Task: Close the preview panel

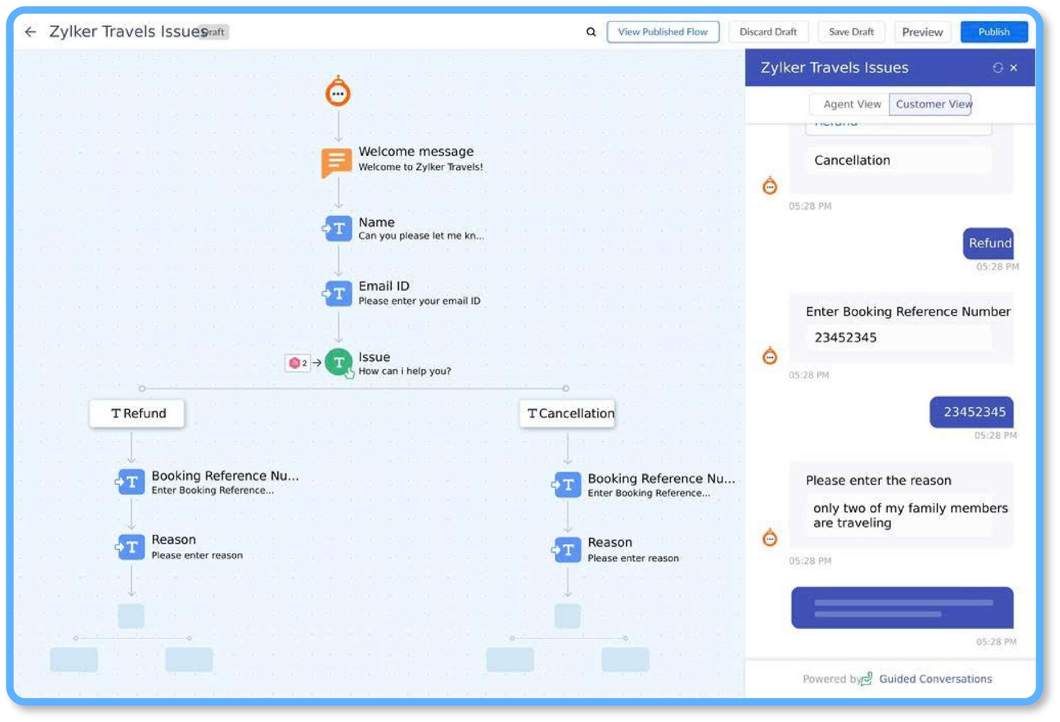Action: click(x=1014, y=68)
